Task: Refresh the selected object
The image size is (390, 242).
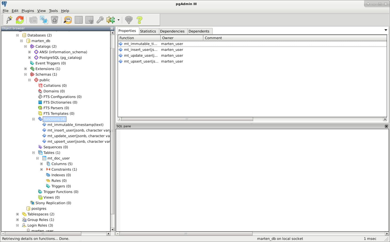Action: pyautogui.click(x=20, y=20)
